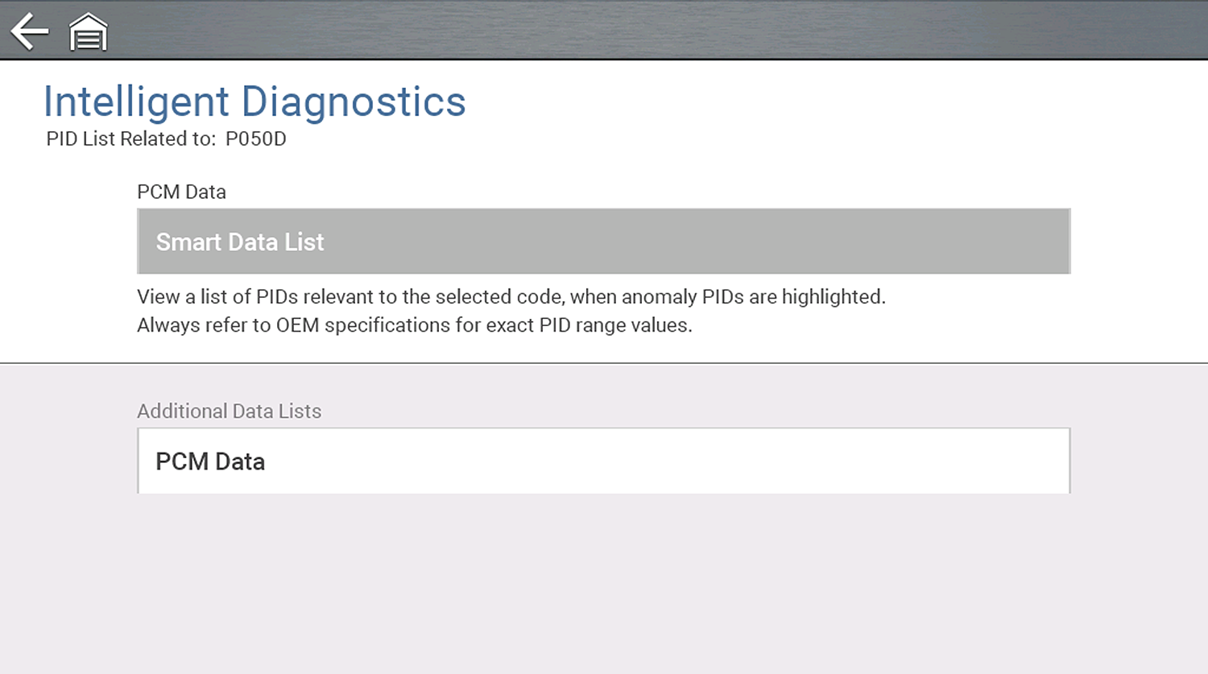Click PCM Data label above Smart Data List
Image resolution: width=1208 pixels, height=674 pixels.
click(181, 192)
